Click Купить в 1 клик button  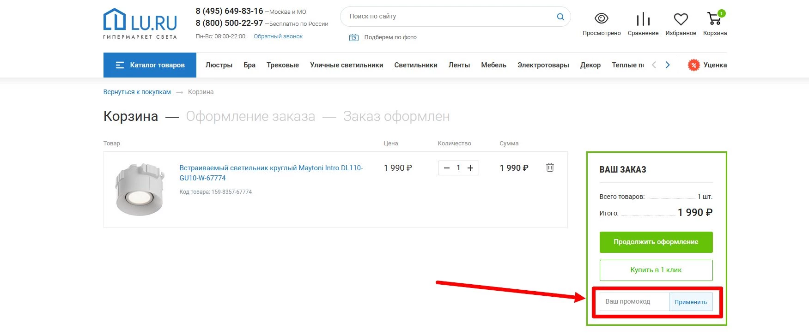pyautogui.click(x=656, y=270)
